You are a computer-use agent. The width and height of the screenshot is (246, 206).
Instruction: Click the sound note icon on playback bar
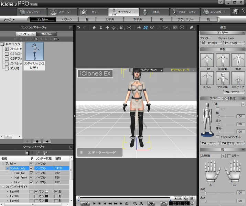141,203
